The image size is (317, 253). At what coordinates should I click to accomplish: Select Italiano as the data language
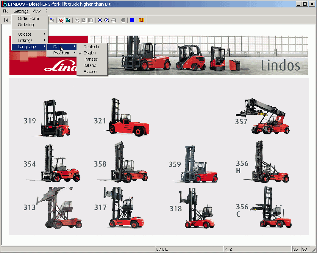pos(89,65)
